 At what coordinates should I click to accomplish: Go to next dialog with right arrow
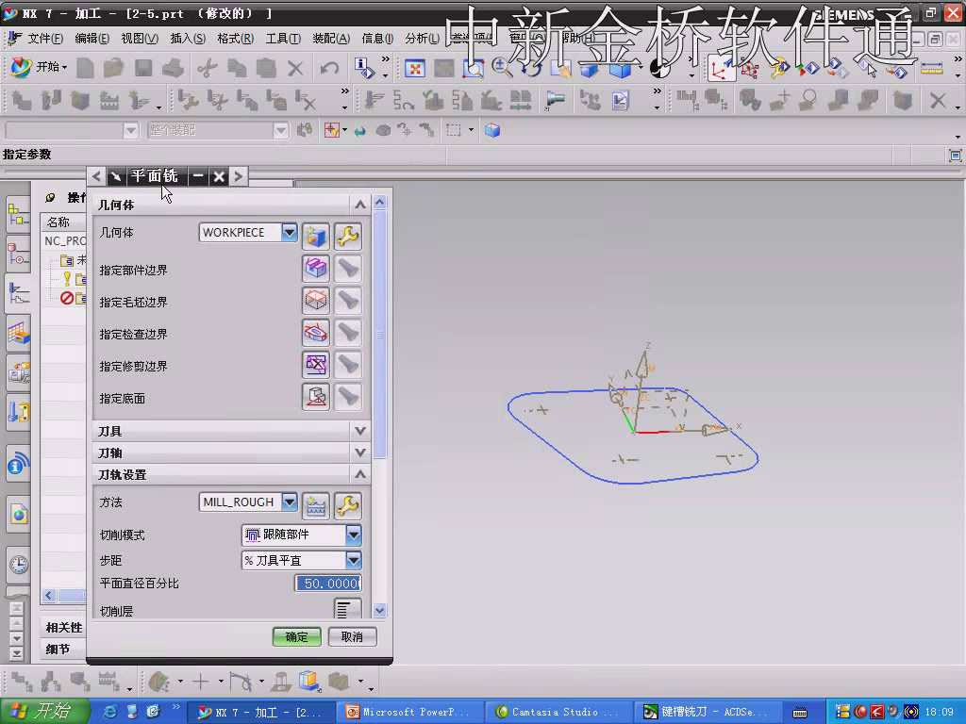pos(239,176)
